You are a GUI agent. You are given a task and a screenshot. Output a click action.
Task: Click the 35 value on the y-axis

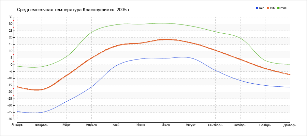tap(10, 17)
